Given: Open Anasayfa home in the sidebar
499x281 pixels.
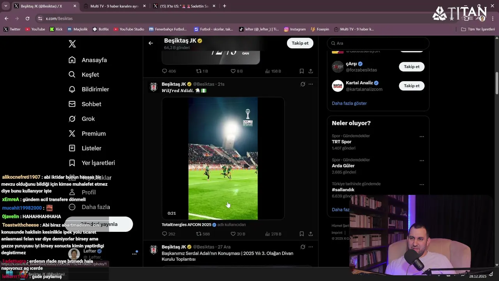Looking at the screenshot, I should point(88,60).
